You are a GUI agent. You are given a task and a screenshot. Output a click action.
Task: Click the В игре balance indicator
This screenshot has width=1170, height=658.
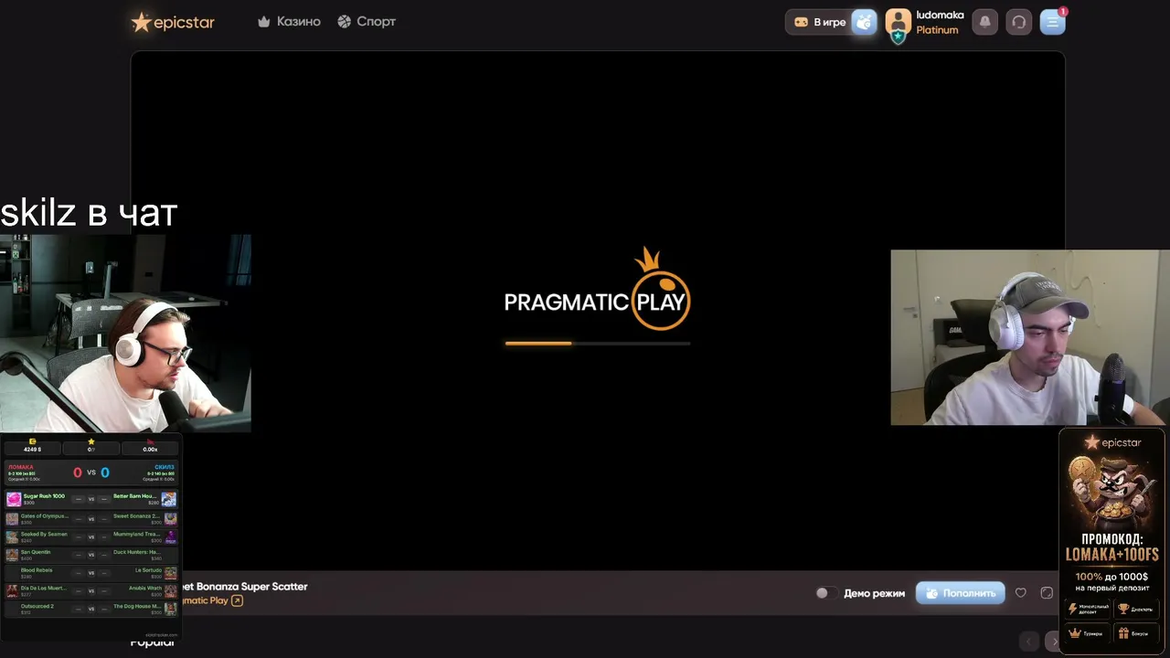pos(819,22)
